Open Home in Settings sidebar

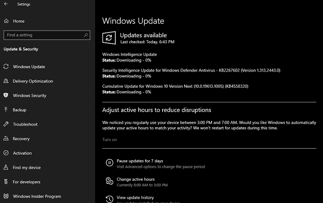(18, 21)
